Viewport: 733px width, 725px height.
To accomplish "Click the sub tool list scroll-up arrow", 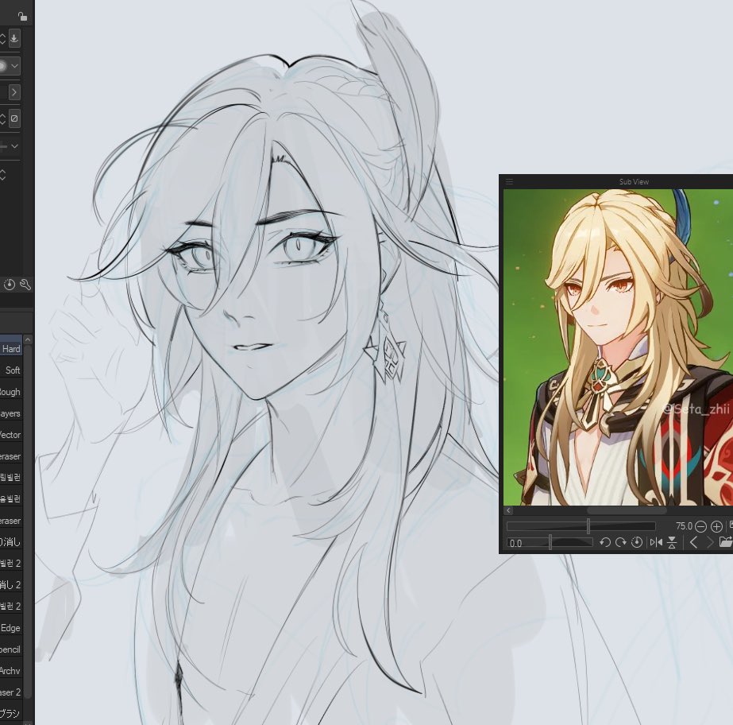I will click(28, 339).
